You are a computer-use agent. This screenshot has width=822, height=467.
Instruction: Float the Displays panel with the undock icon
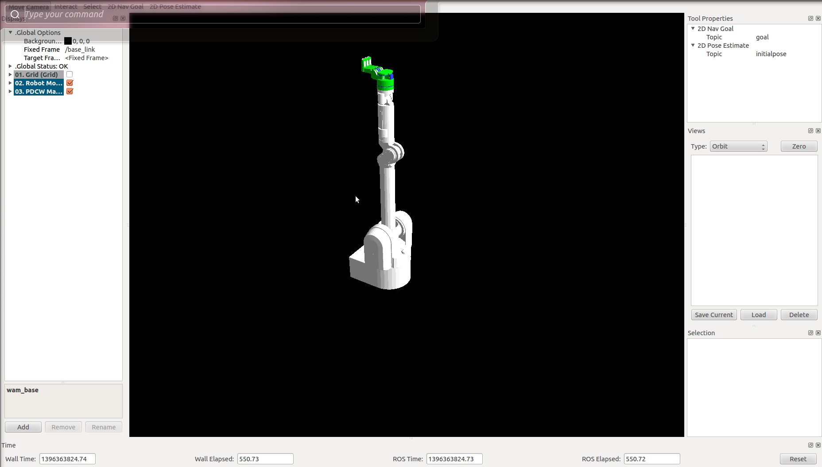point(116,19)
